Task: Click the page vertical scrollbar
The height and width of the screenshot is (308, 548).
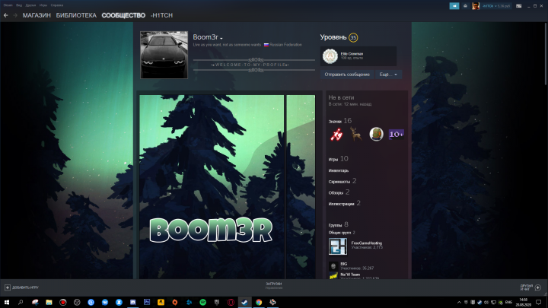Action: pyautogui.click(x=546, y=52)
